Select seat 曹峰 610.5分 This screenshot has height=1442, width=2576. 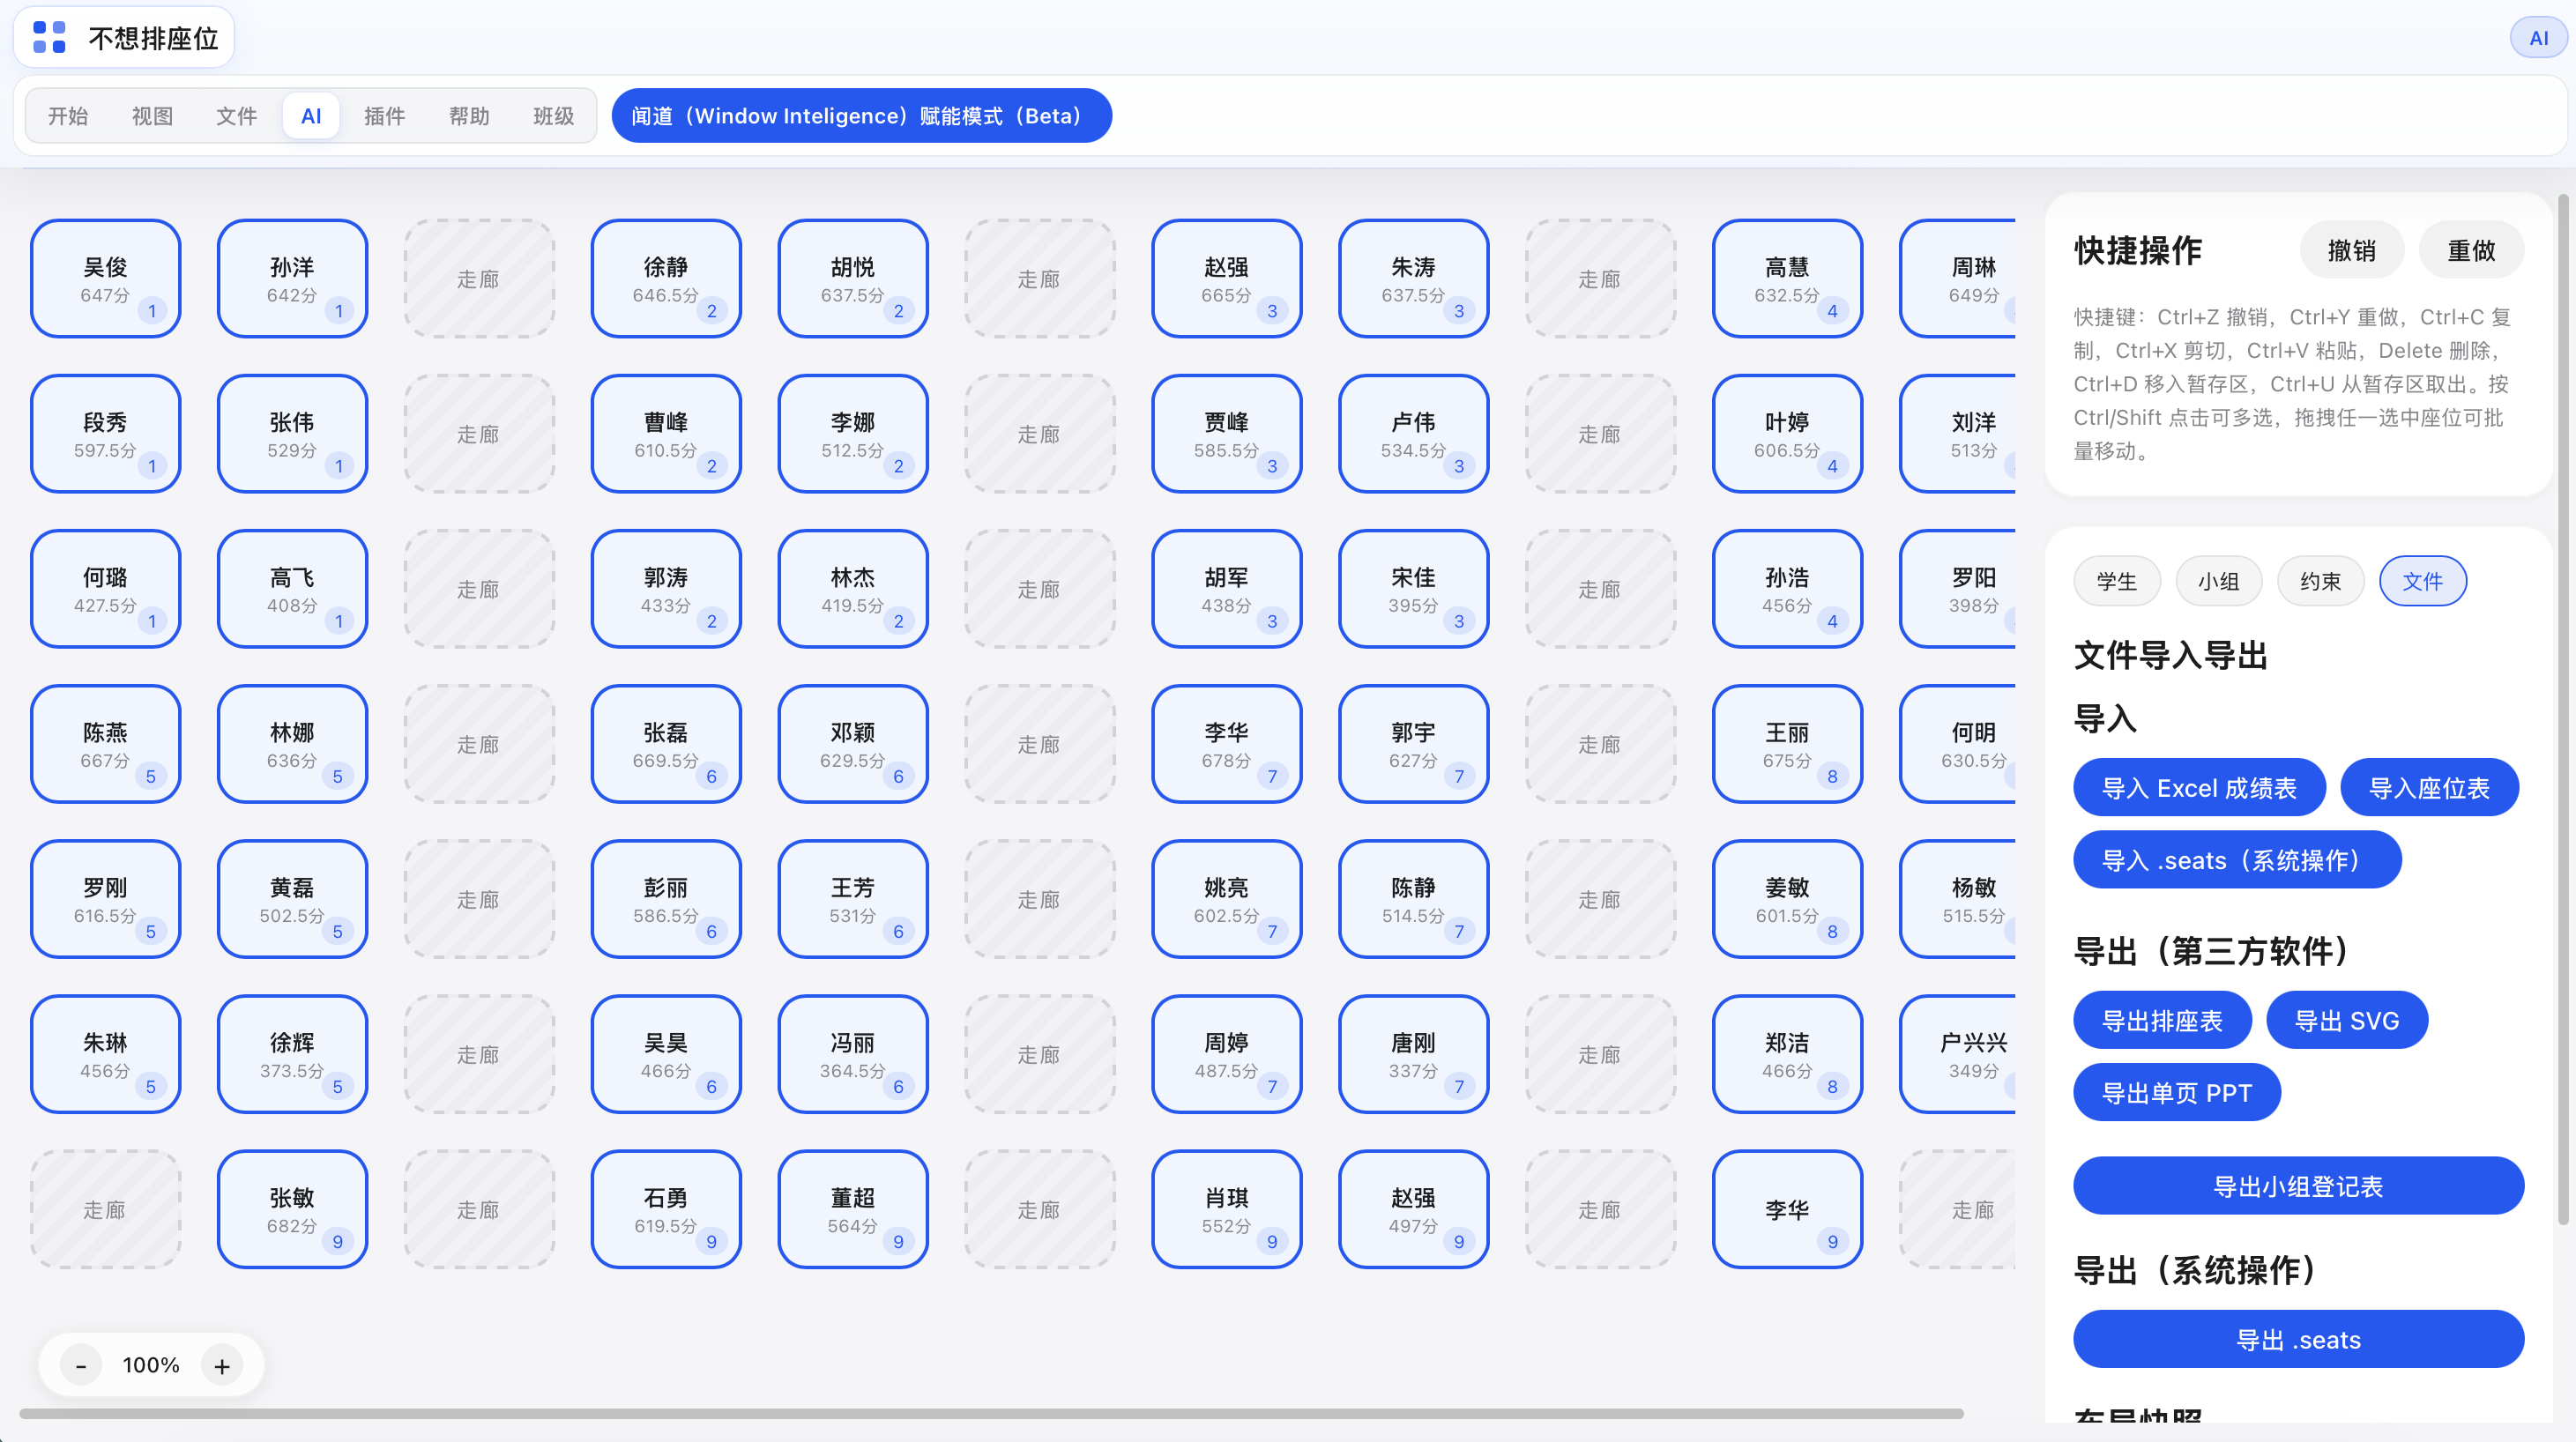[x=666, y=434]
